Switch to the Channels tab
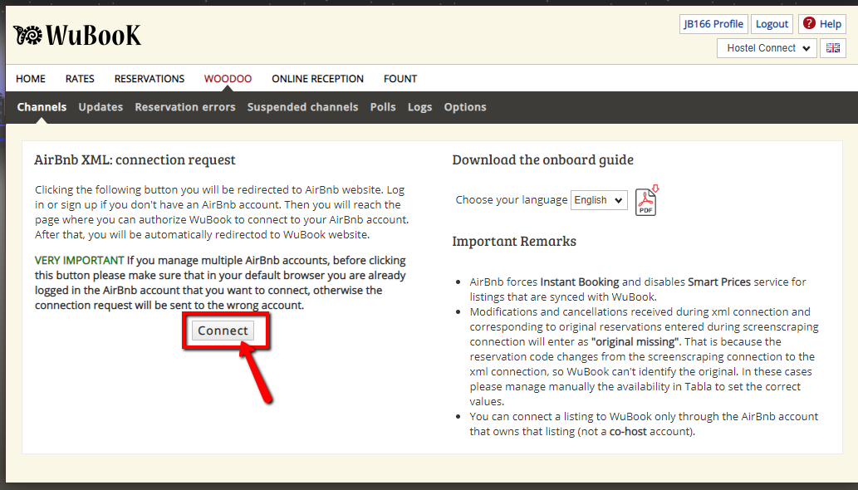 tap(42, 107)
